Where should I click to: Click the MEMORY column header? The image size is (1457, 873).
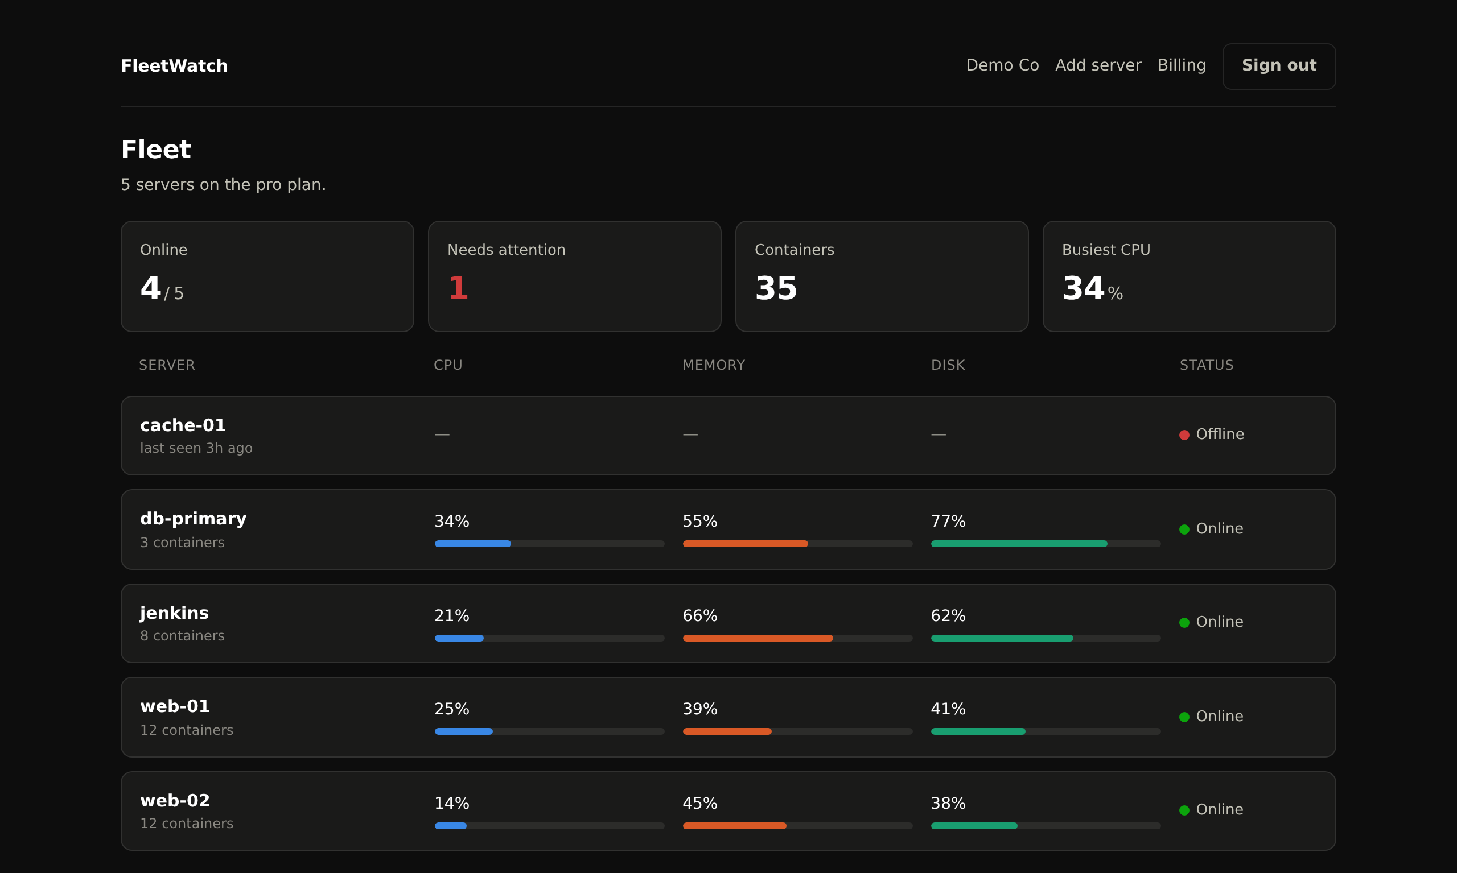[714, 365]
